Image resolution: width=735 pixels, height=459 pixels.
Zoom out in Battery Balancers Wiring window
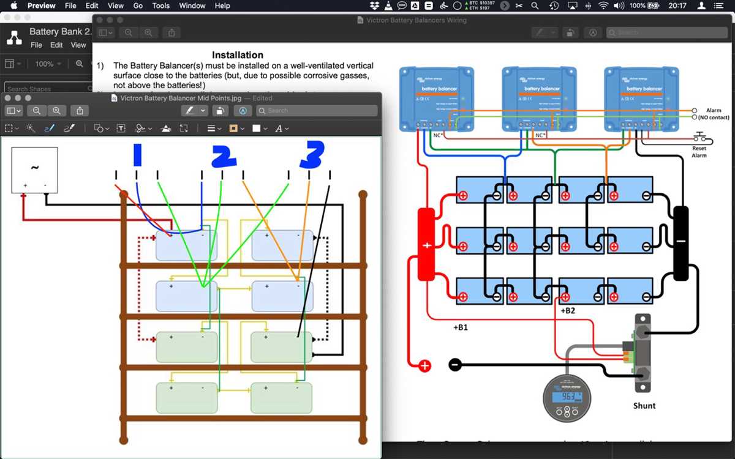click(x=128, y=32)
